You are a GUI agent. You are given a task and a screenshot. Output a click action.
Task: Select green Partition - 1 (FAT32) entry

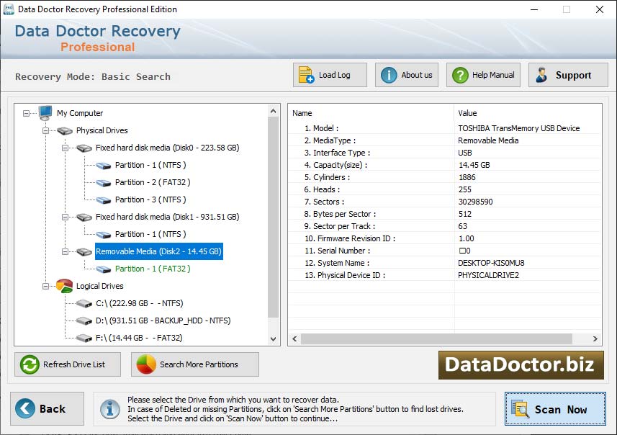point(153,269)
